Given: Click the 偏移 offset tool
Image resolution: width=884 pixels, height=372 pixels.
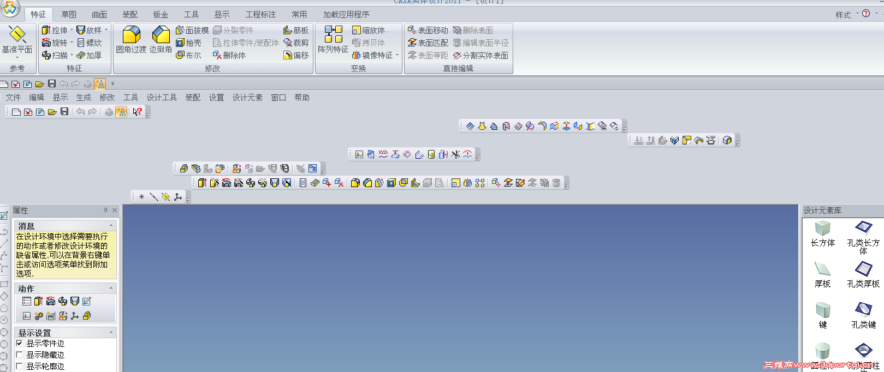Looking at the screenshot, I should [296, 55].
